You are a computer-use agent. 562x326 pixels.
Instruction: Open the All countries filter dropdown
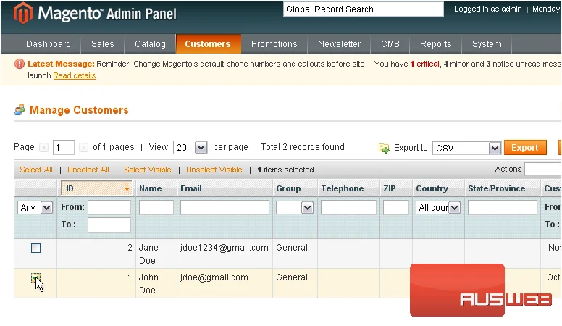point(438,208)
